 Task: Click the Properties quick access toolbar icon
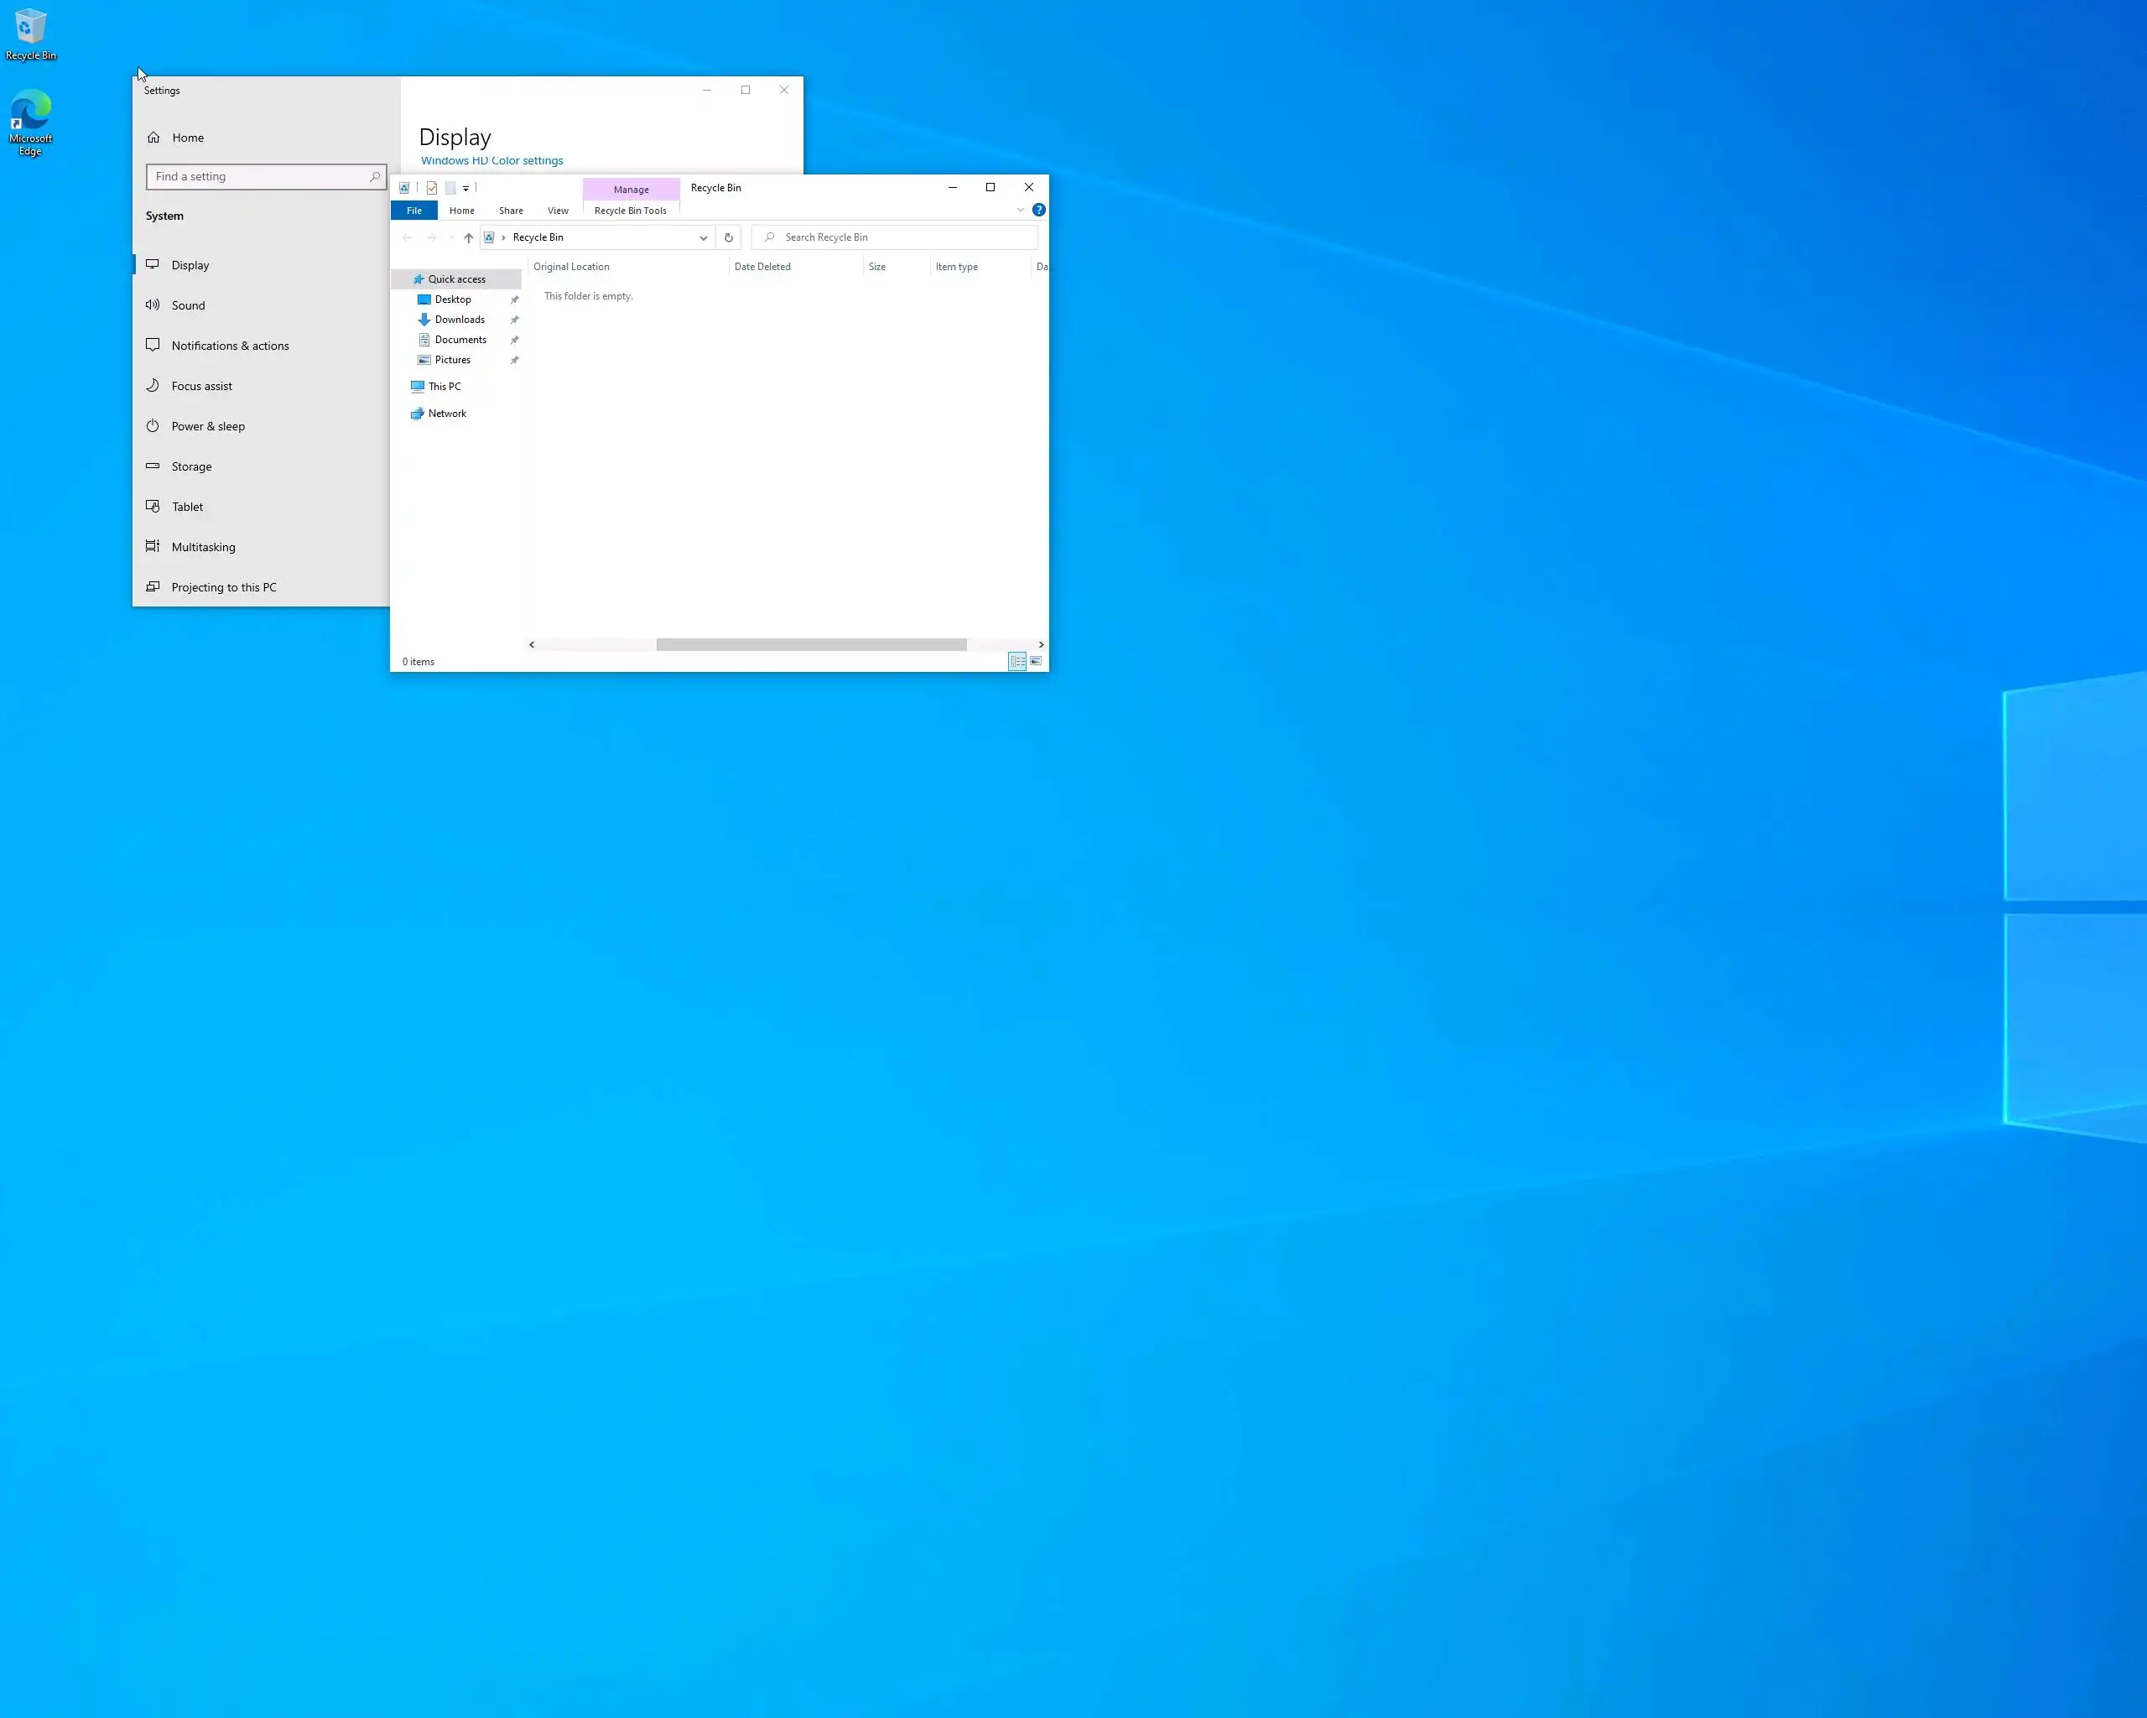click(x=431, y=188)
